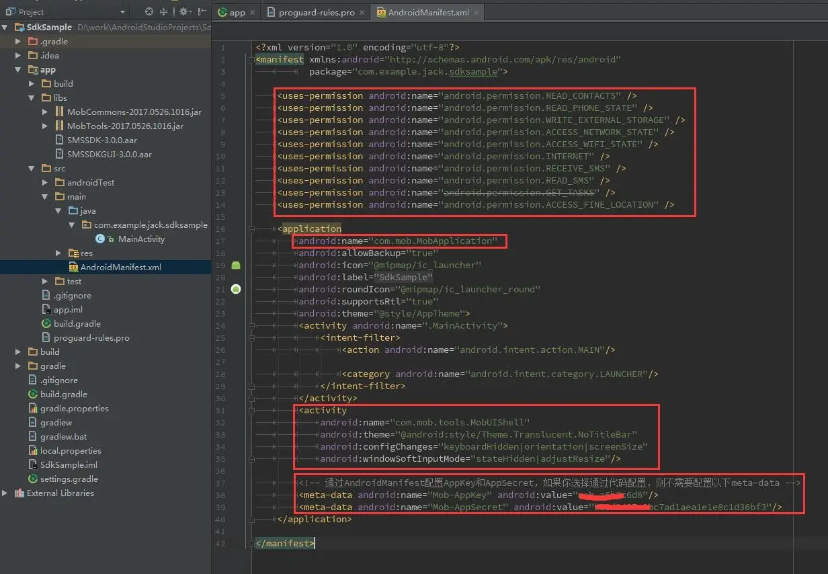Screen dimensions: 828x574
Task: Click the collapse all icon in Project panel
Action: coord(163,11)
